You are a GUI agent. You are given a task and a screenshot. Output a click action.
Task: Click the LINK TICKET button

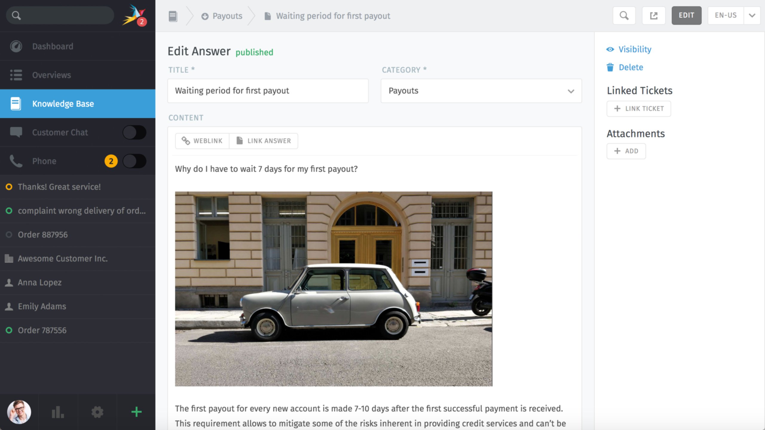(x=639, y=109)
